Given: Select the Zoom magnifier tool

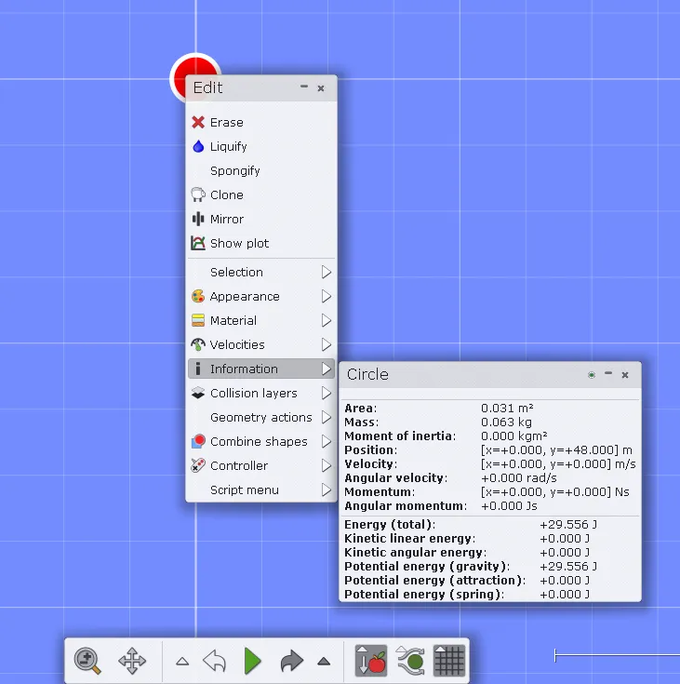Looking at the screenshot, I should (x=87, y=661).
